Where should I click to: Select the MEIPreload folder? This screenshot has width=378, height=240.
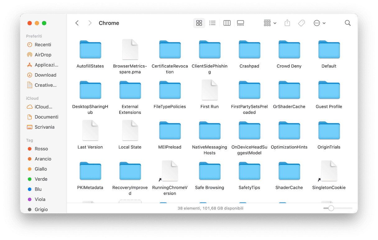click(x=170, y=131)
